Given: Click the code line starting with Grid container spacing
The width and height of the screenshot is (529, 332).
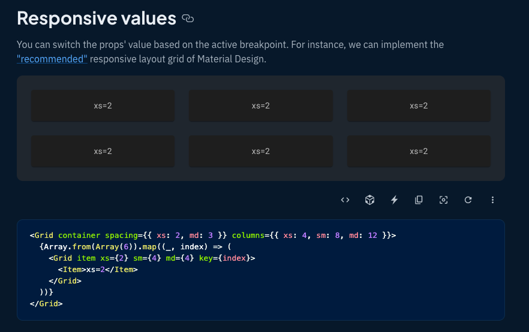Looking at the screenshot, I should click(213, 236).
